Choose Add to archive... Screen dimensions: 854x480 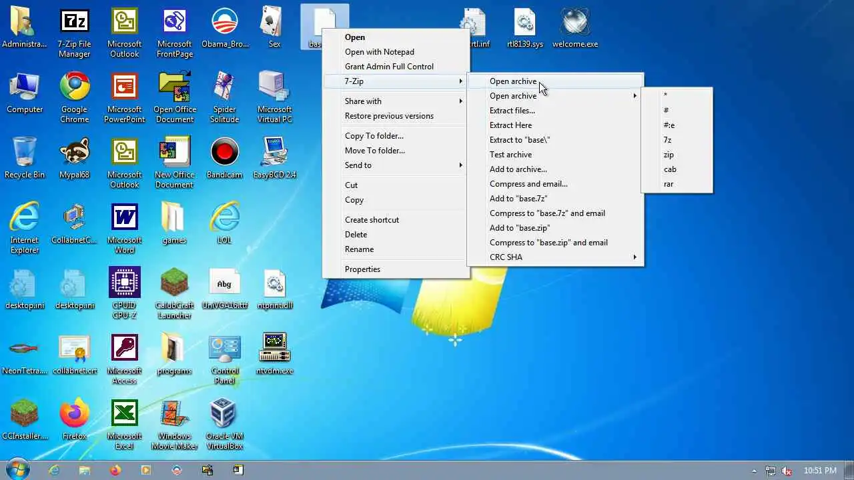[556, 169]
